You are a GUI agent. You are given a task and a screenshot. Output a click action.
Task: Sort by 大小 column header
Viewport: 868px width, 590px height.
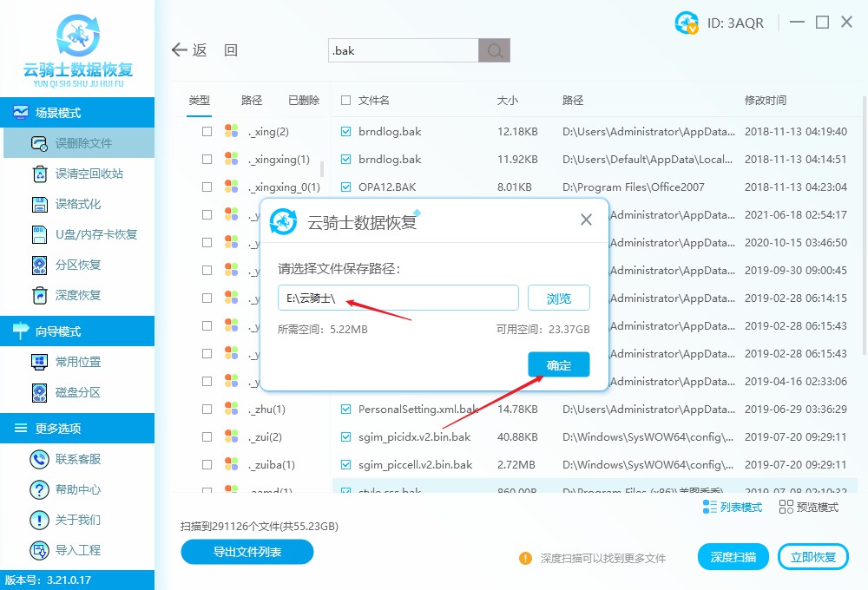coord(507,101)
